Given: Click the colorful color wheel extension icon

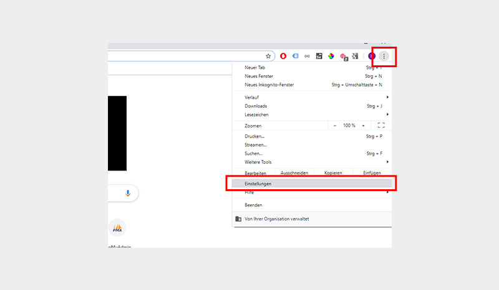Looking at the screenshot, I should 331,56.
